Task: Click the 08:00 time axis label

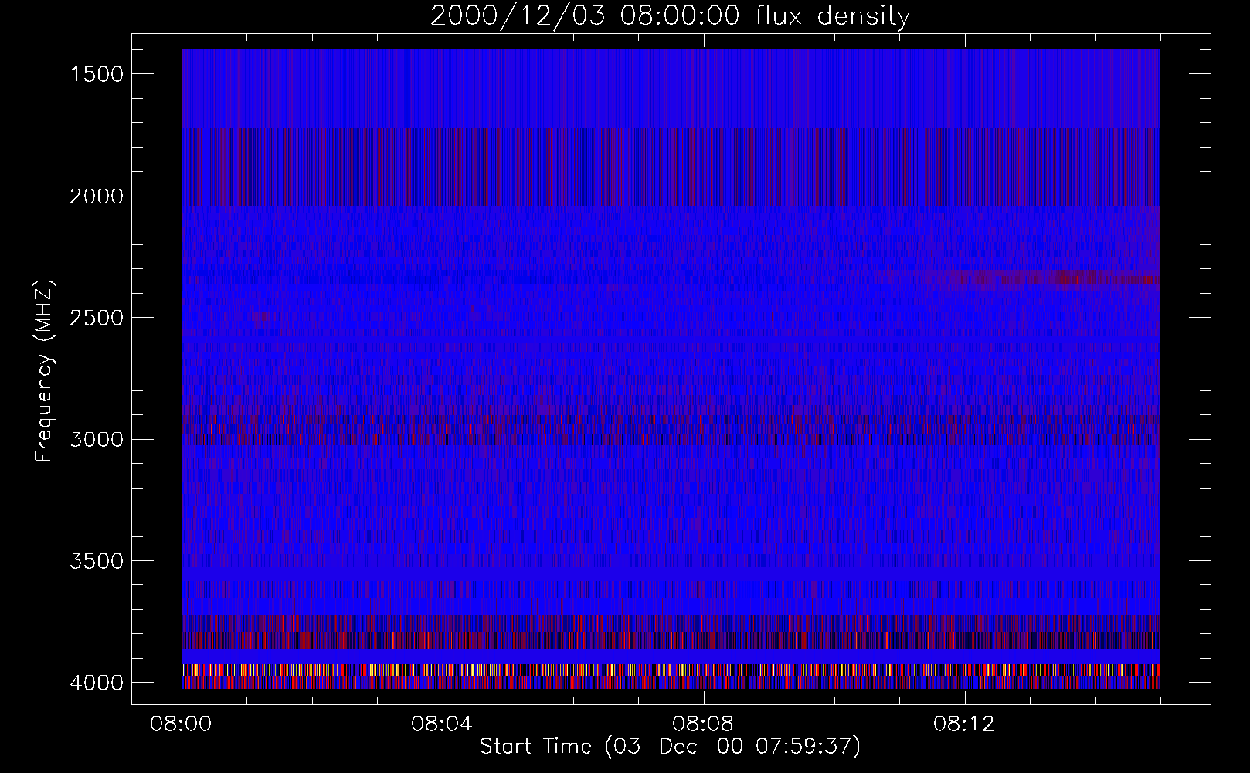Action: (x=182, y=724)
